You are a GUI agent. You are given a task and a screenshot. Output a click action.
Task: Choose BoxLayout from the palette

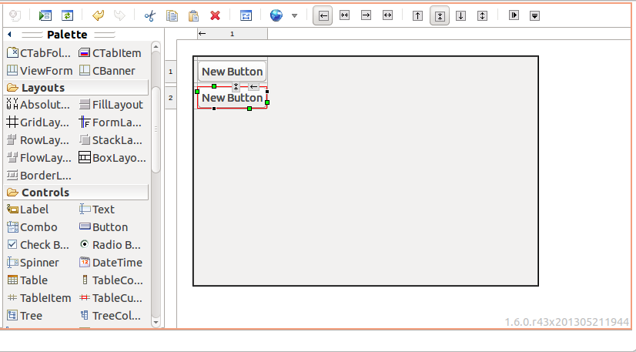[112, 158]
